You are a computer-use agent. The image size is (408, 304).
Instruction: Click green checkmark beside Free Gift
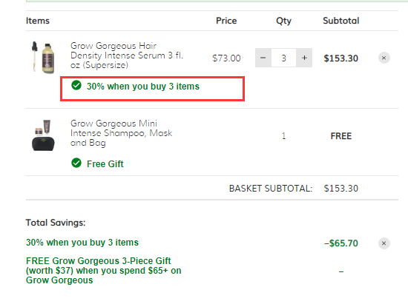(x=76, y=163)
